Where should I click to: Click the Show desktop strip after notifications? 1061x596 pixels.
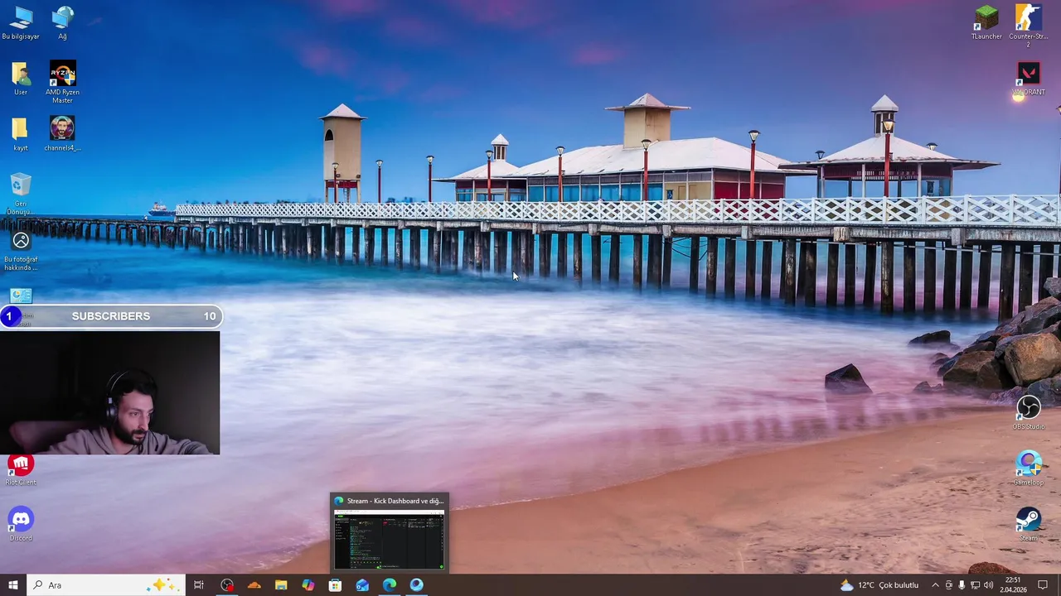pyautogui.click(x=1059, y=585)
